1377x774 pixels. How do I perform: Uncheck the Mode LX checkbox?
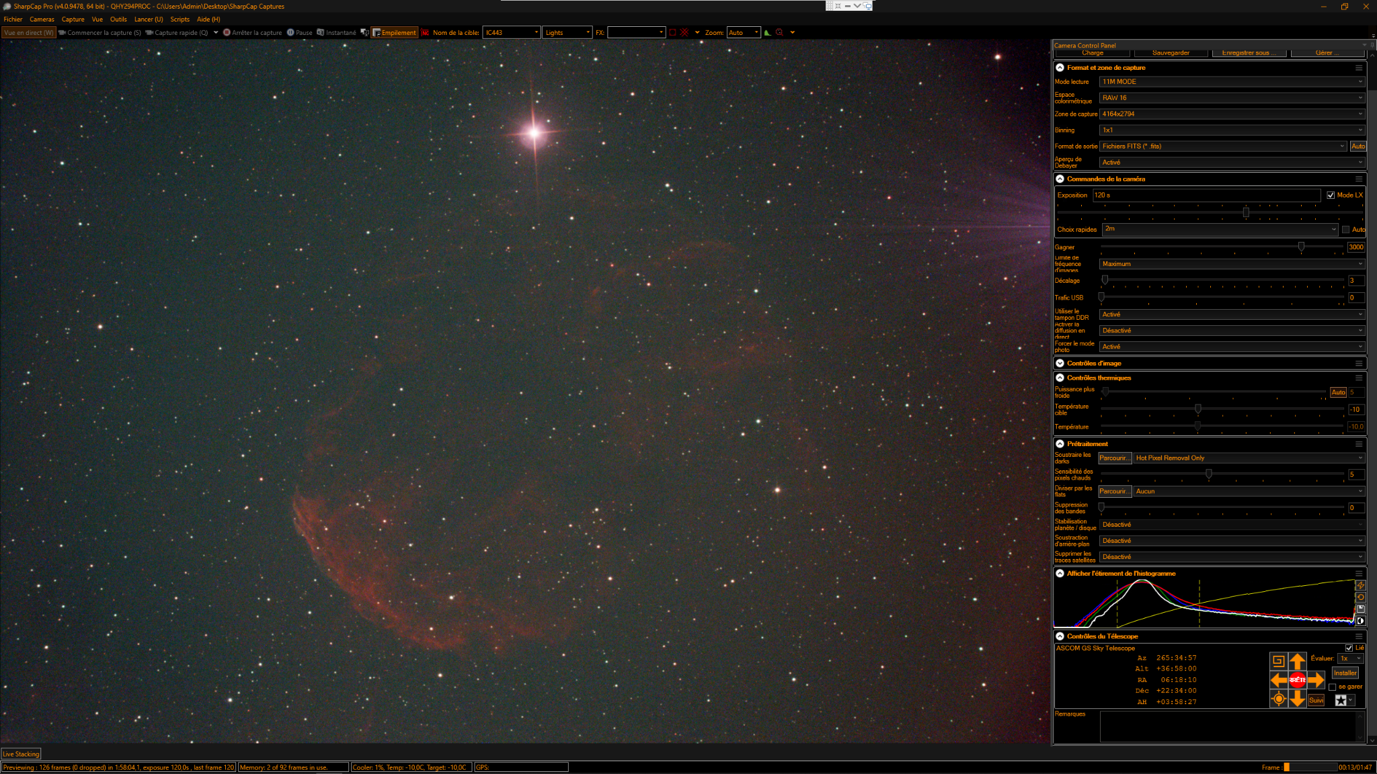click(x=1330, y=196)
